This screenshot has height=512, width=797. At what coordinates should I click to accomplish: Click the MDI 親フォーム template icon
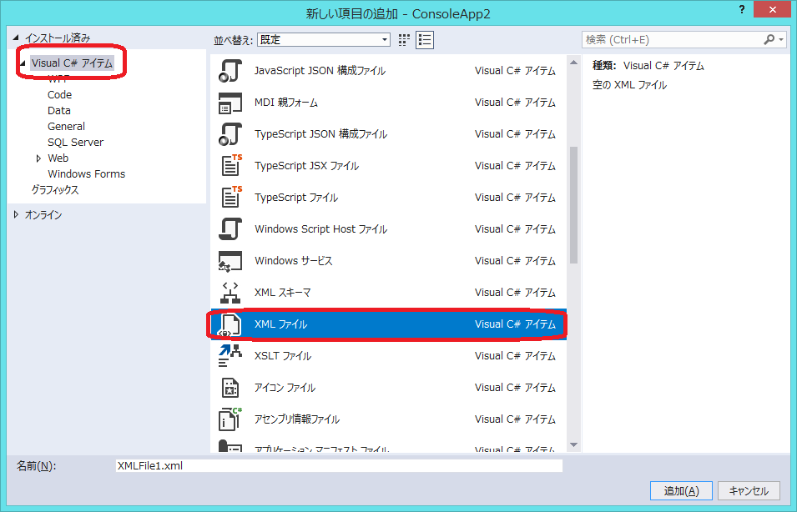(230, 103)
